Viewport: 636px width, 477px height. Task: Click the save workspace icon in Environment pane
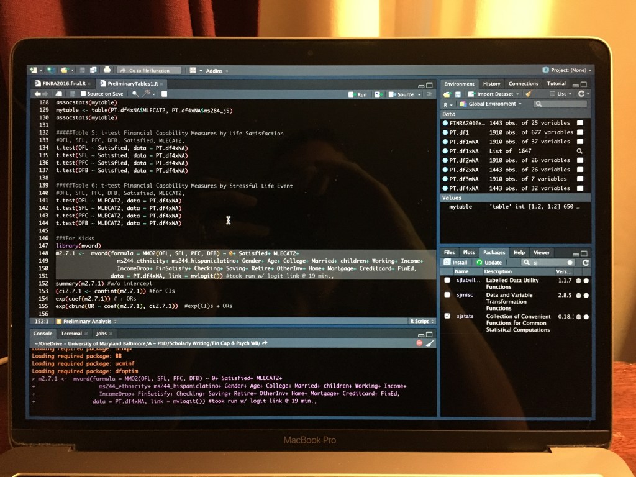[457, 94]
